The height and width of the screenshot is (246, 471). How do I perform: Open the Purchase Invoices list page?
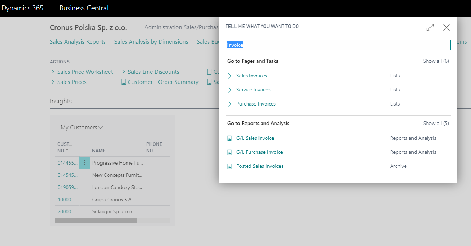[x=256, y=104]
